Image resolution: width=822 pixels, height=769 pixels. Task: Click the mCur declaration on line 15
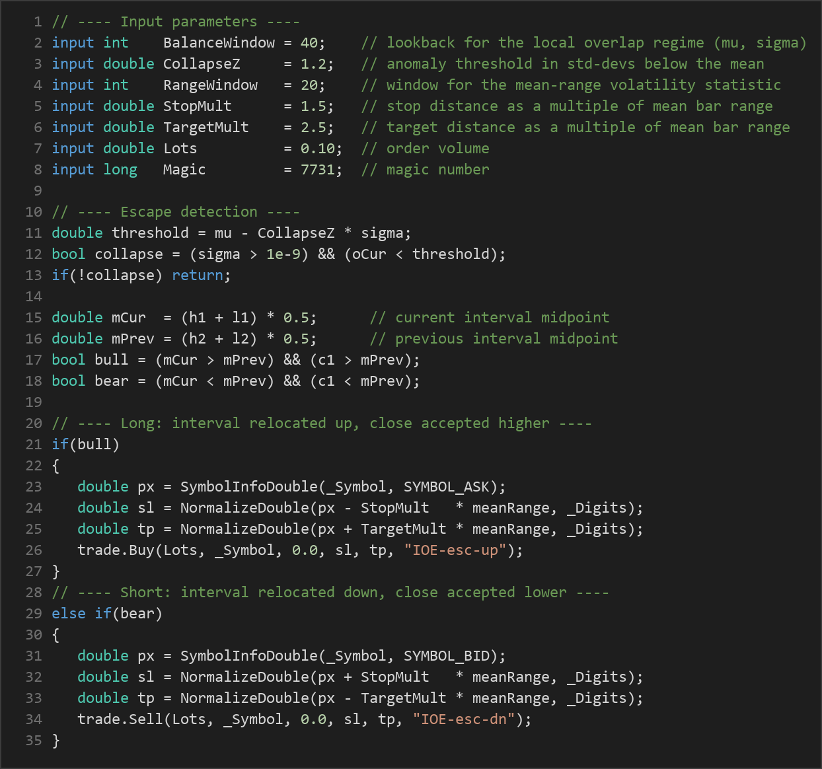[128, 318]
